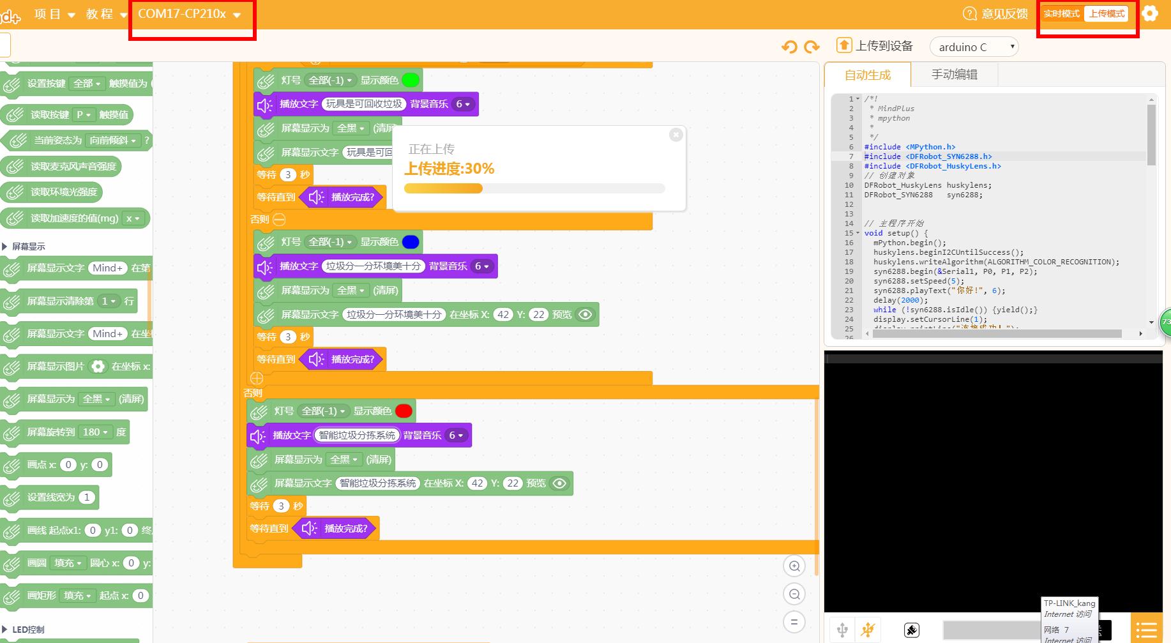Screen dimensions: 1171x643
Task: Click speaker icon in 玩具是可回收垃圾 block
Action: click(x=264, y=104)
